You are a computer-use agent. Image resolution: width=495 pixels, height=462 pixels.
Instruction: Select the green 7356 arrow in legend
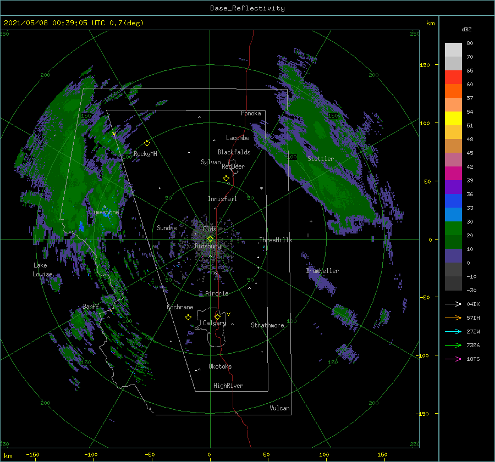[x=453, y=346]
